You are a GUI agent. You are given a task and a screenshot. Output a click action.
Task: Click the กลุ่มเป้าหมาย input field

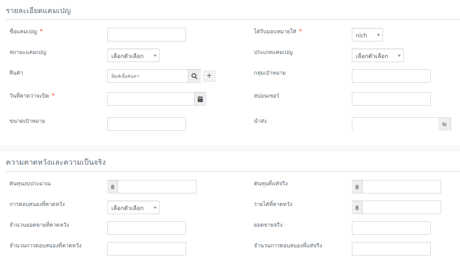tap(391, 76)
